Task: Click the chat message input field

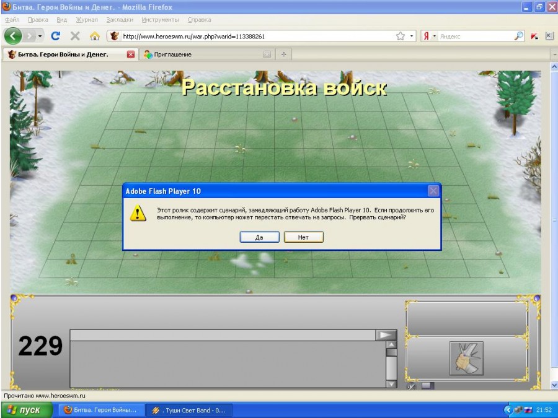Action: pos(223,335)
